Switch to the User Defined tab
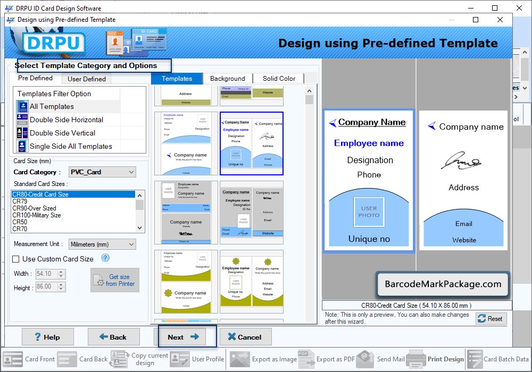532x372 pixels. coord(87,79)
